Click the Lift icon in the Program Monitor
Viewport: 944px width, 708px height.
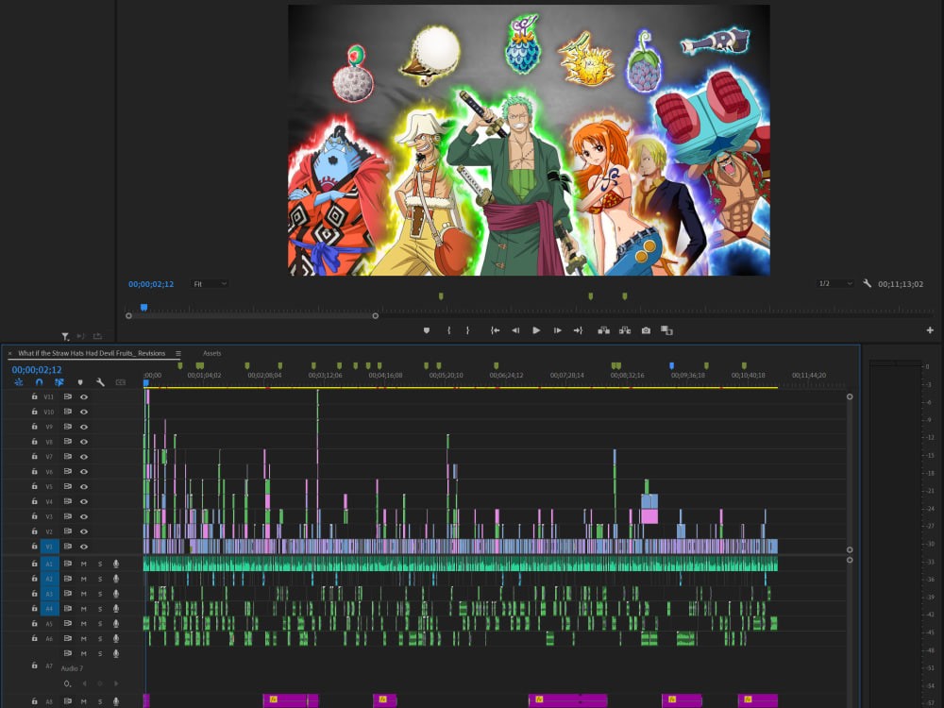tap(604, 330)
